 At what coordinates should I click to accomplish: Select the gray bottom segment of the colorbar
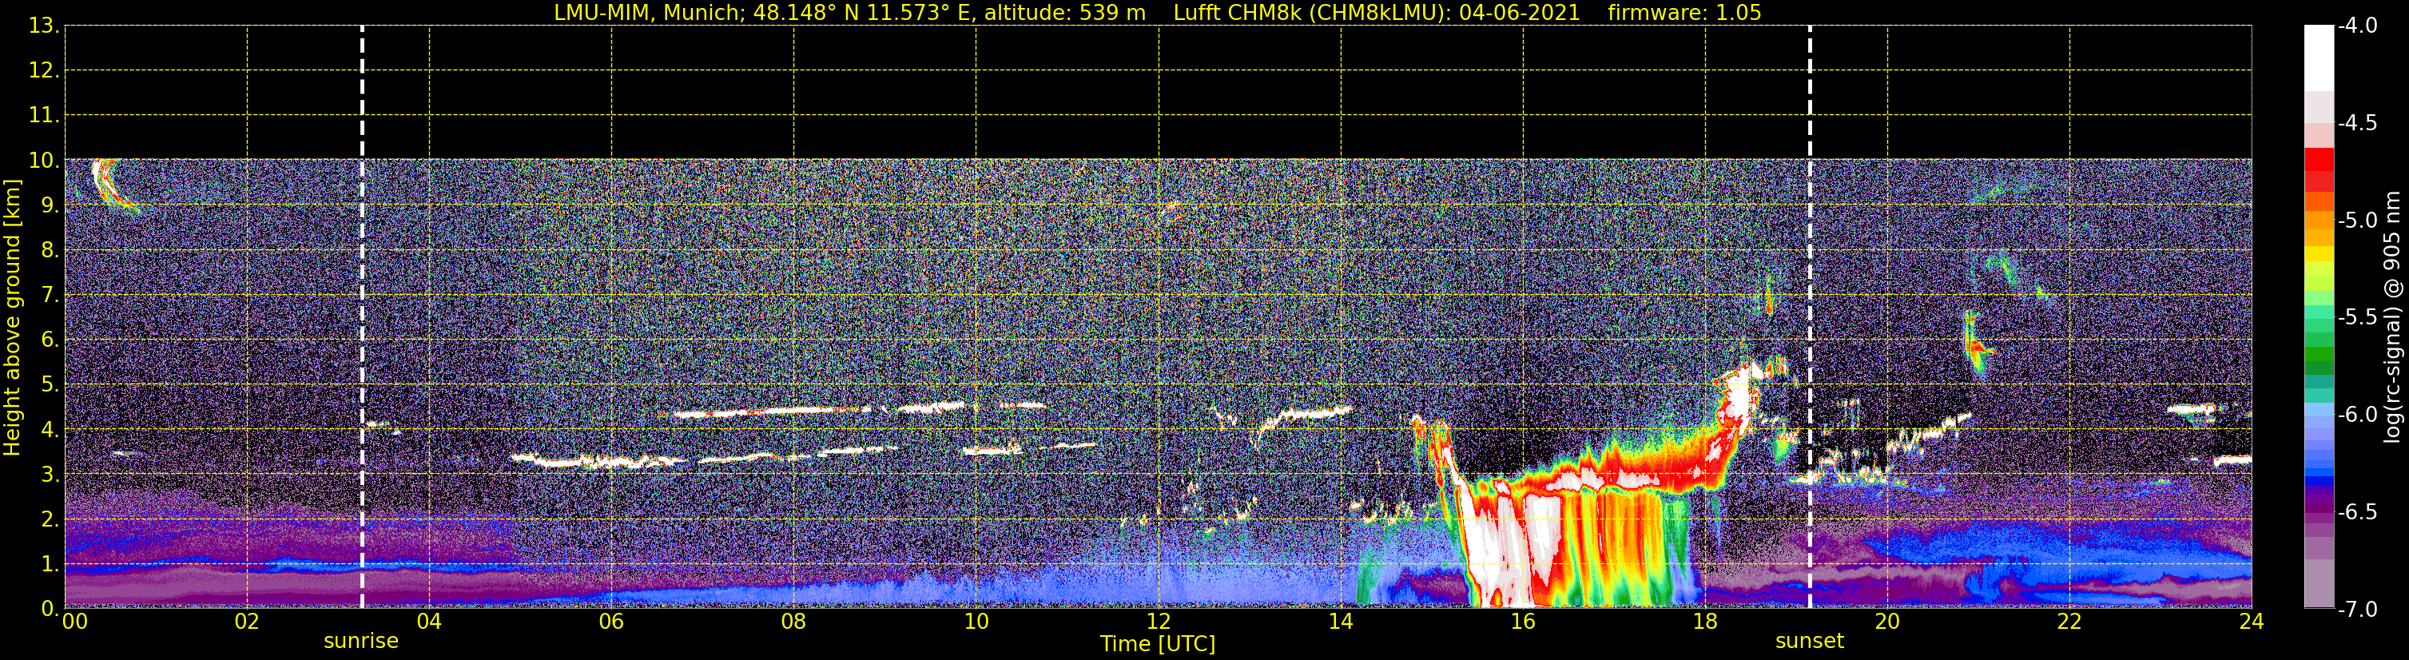tap(2318, 583)
